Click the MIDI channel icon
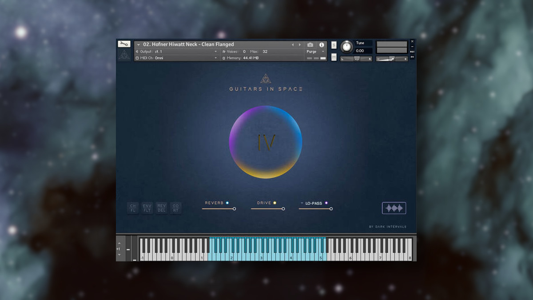Screen dimensions: 533x300 point(137,58)
